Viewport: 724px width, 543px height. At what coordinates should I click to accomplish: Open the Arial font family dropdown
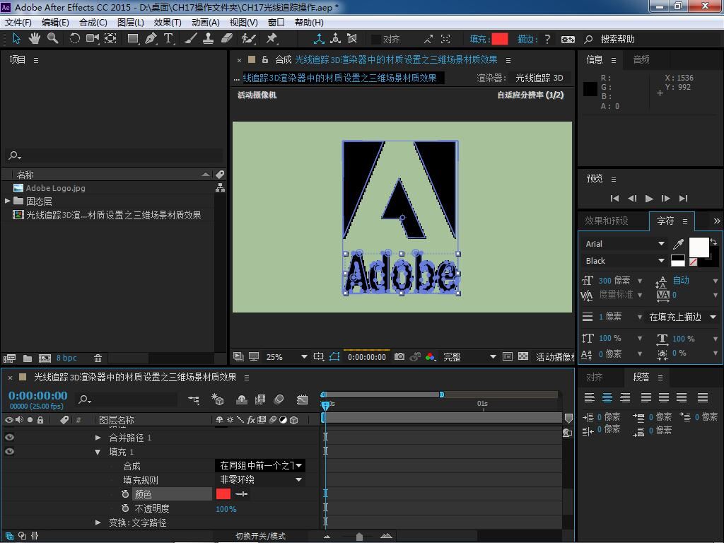pos(625,244)
